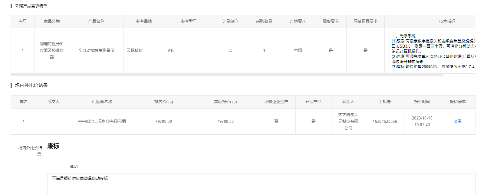Click the 排名价(元) column header
This screenshot has width=484, height=195.
(x=163, y=102)
